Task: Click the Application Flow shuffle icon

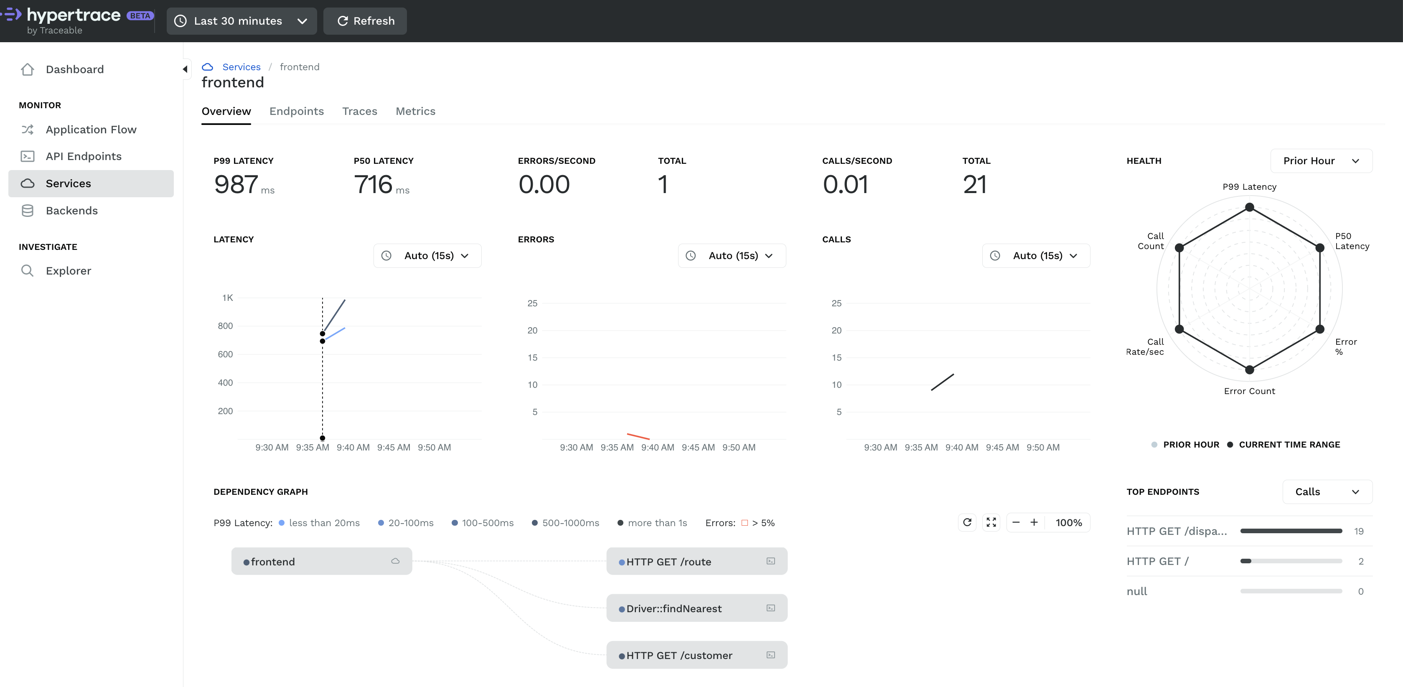Action: [x=27, y=130]
